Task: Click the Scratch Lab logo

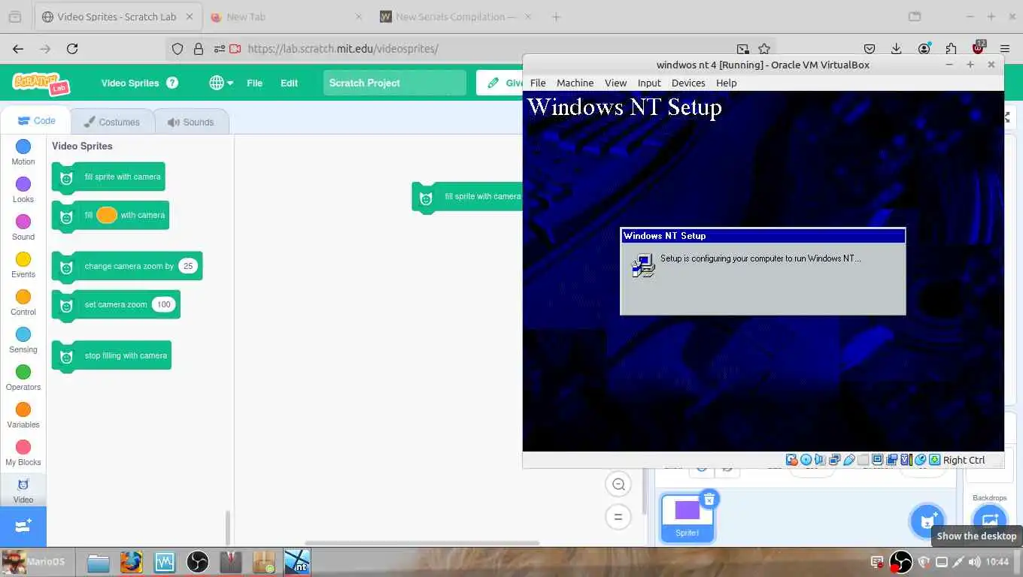Action: [41, 83]
